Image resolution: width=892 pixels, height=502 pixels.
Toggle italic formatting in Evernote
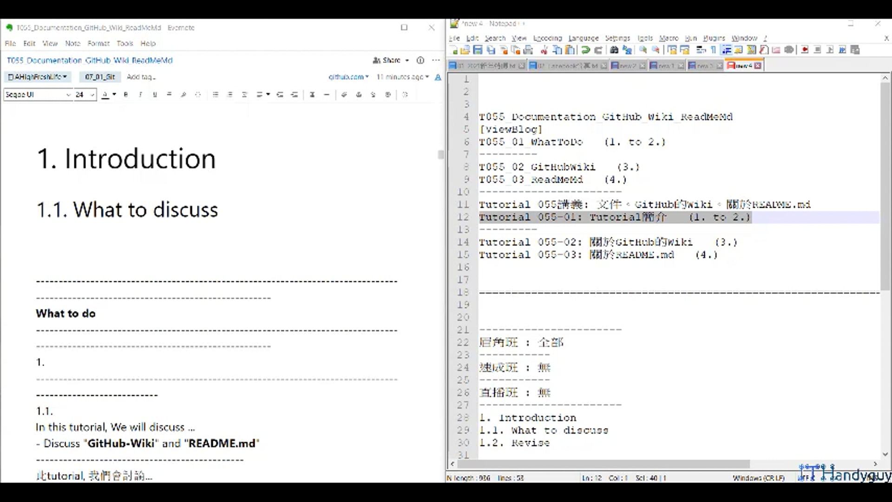(x=140, y=94)
